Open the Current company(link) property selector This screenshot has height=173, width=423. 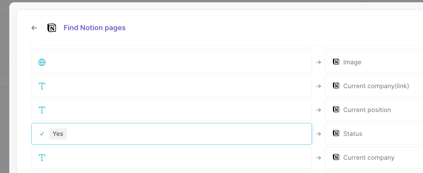(x=374, y=86)
